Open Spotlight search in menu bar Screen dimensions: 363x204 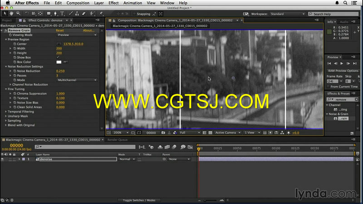pos(345,3)
